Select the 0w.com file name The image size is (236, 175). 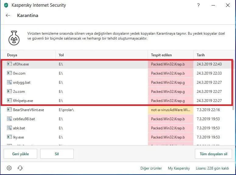pyautogui.click(x=19, y=73)
